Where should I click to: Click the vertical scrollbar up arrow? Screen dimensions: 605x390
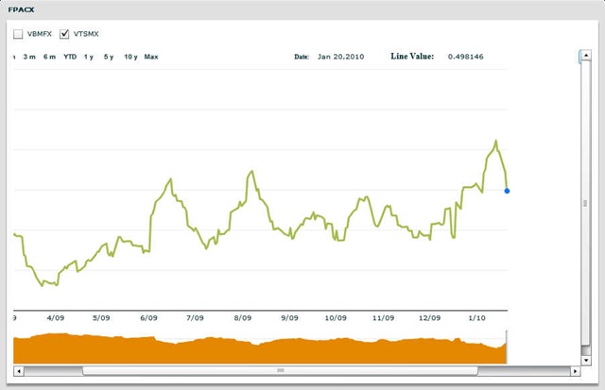(x=586, y=55)
